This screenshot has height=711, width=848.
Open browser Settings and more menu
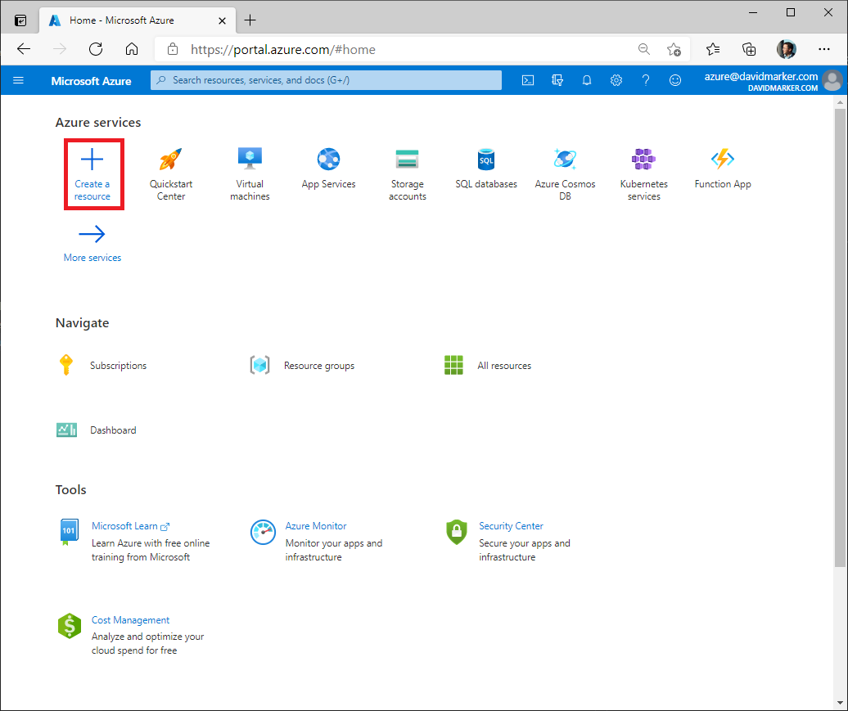[823, 49]
